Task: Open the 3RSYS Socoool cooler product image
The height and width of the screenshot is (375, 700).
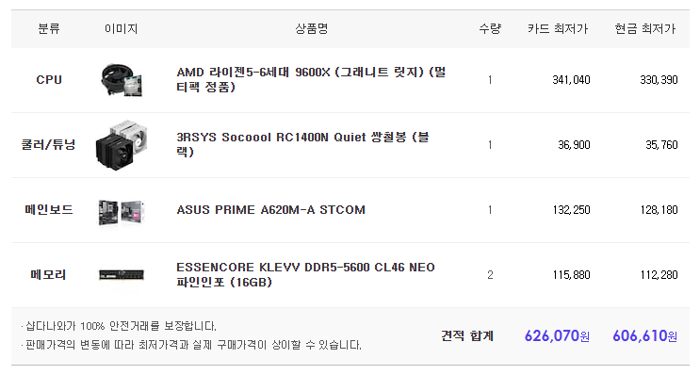Action: (x=122, y=145)
